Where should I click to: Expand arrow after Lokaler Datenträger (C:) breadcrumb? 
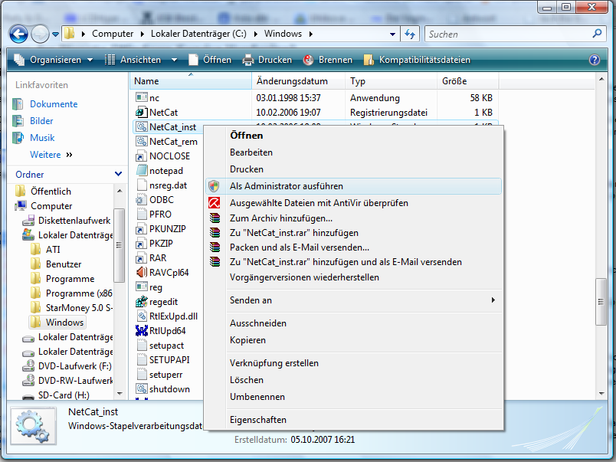(256, 34)
